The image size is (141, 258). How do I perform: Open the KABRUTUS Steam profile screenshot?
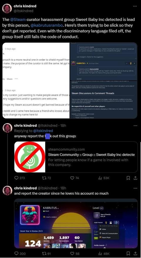[x=76, y=224]
